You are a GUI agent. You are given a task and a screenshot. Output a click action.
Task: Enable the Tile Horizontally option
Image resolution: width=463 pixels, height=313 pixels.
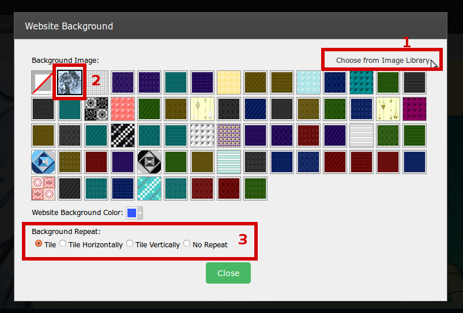click(x=63, y=244)
